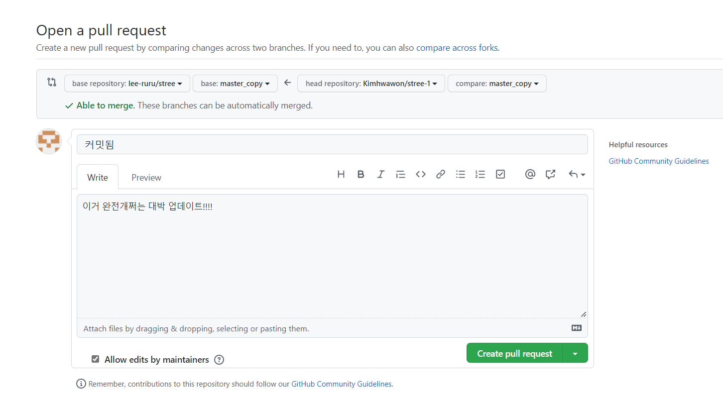Screen dimensions: 723x403
Task: Click the Able to merge status text
Action: point(106,105)
